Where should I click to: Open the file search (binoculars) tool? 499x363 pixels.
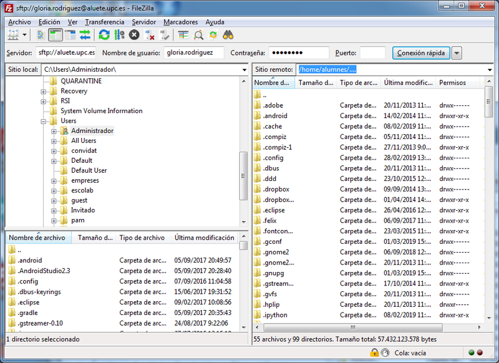coord(229,35)
